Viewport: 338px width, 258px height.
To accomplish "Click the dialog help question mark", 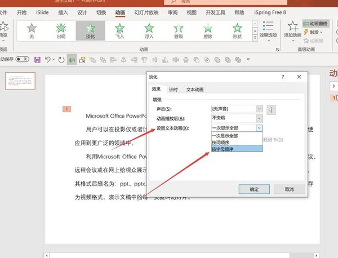I will click(x=283, y=77).
